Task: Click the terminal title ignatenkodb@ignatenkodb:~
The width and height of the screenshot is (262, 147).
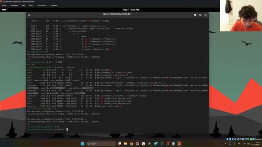Action: 117,14
